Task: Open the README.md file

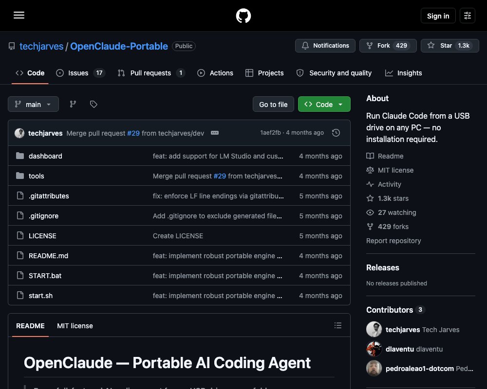Action: (x=48, y=256)
